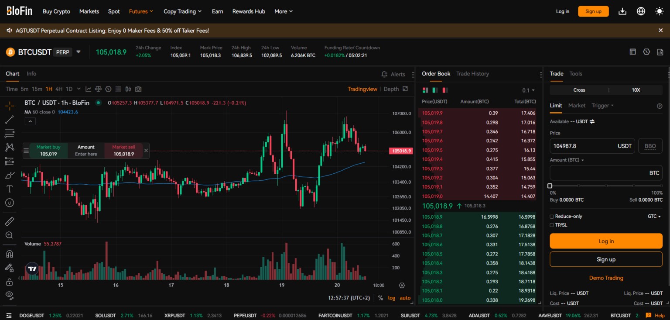This screenshot has height=320, width=670.
Task: Toggle magnet mode for drawings
Action: pos(9,254)
